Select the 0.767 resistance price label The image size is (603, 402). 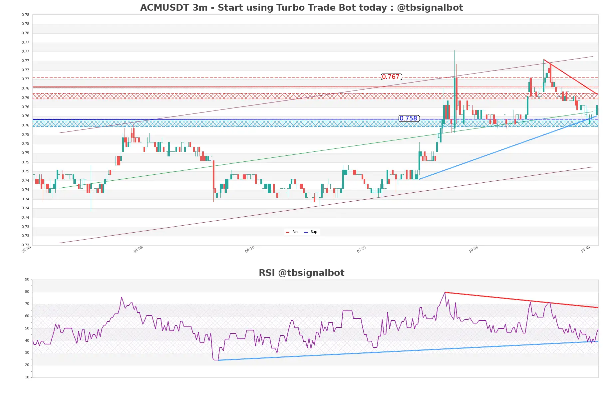coord(391,77)
